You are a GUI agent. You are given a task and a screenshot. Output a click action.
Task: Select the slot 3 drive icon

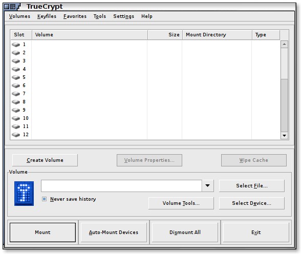click(16, 61)
